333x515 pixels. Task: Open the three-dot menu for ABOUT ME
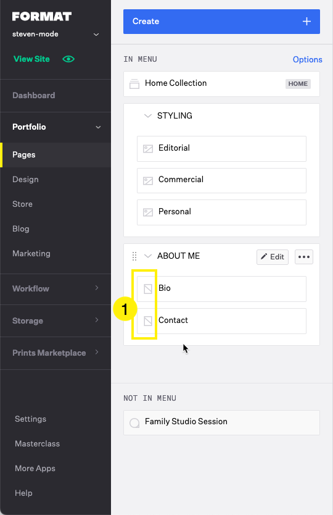click(304, 257)
